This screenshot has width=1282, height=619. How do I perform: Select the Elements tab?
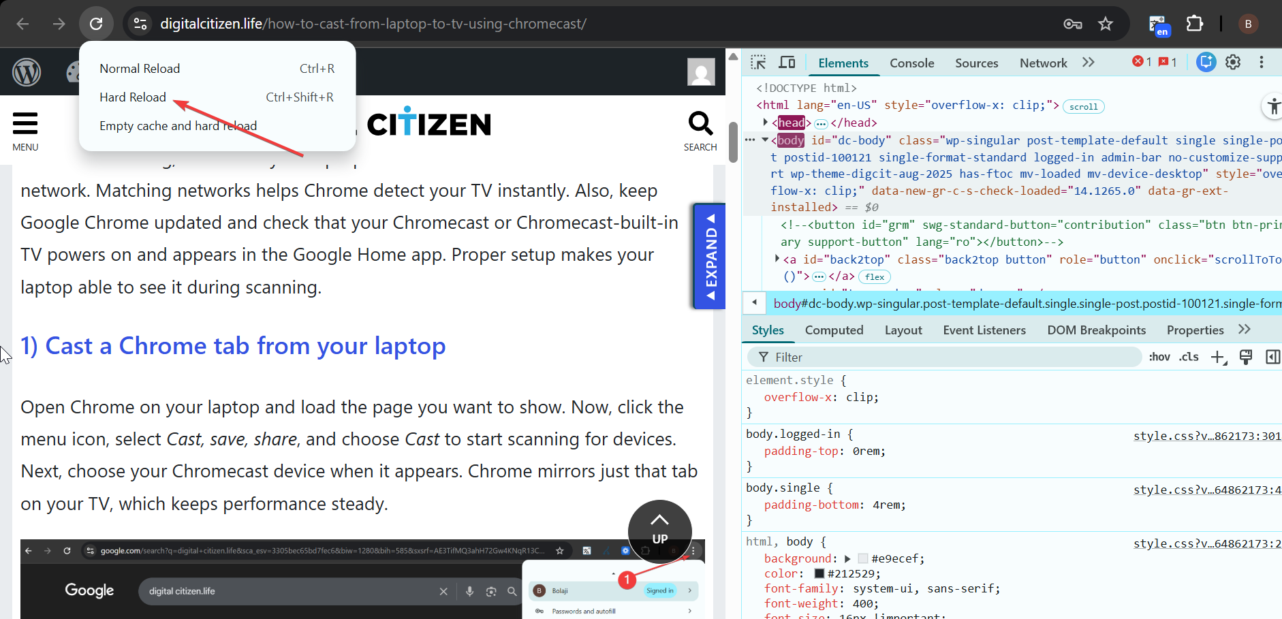click(843, 63)
